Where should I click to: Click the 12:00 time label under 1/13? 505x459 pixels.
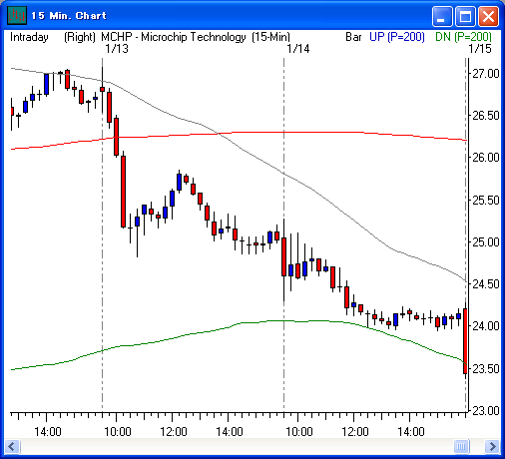174,432
